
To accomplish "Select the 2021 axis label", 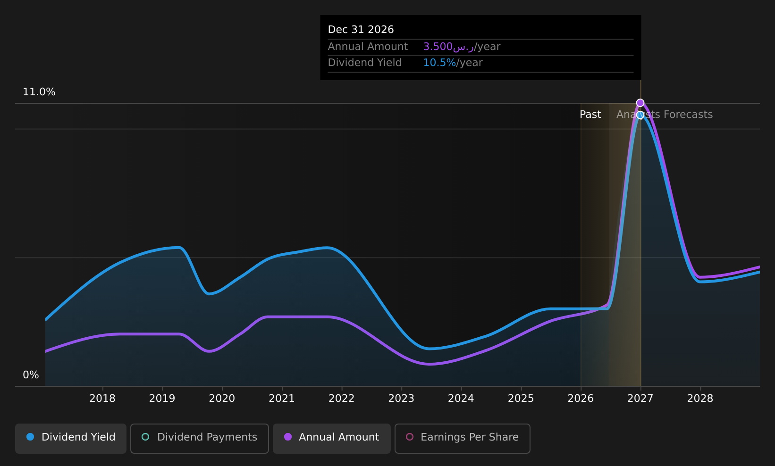I will point(282,399).
